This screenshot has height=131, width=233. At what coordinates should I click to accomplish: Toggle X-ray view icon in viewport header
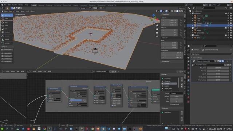(172, 11)
